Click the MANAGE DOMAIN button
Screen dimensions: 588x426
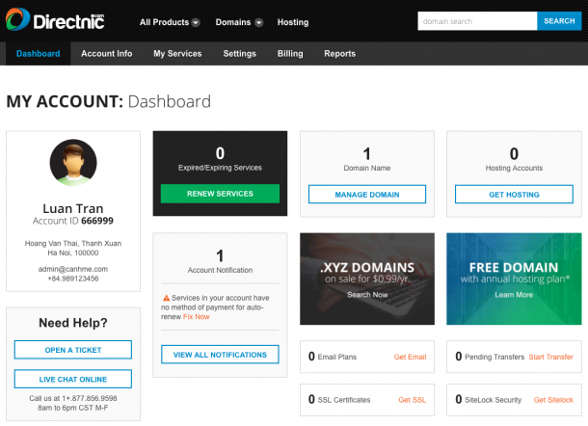(366, 195)
